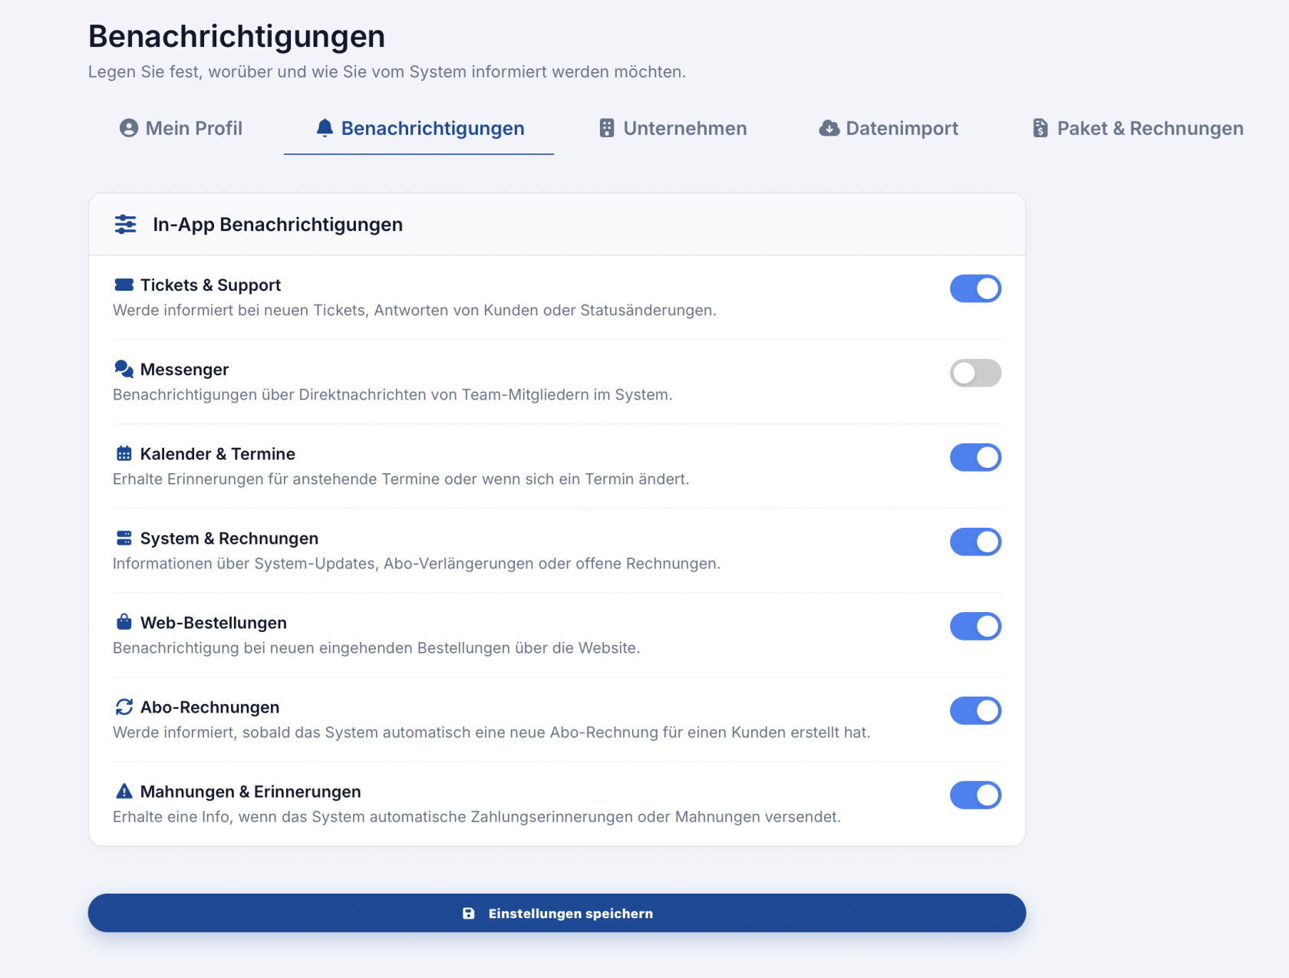Switch off System & Rechnungen toggle
Screen dimensions: 1289x978
[x=975, y=542]
